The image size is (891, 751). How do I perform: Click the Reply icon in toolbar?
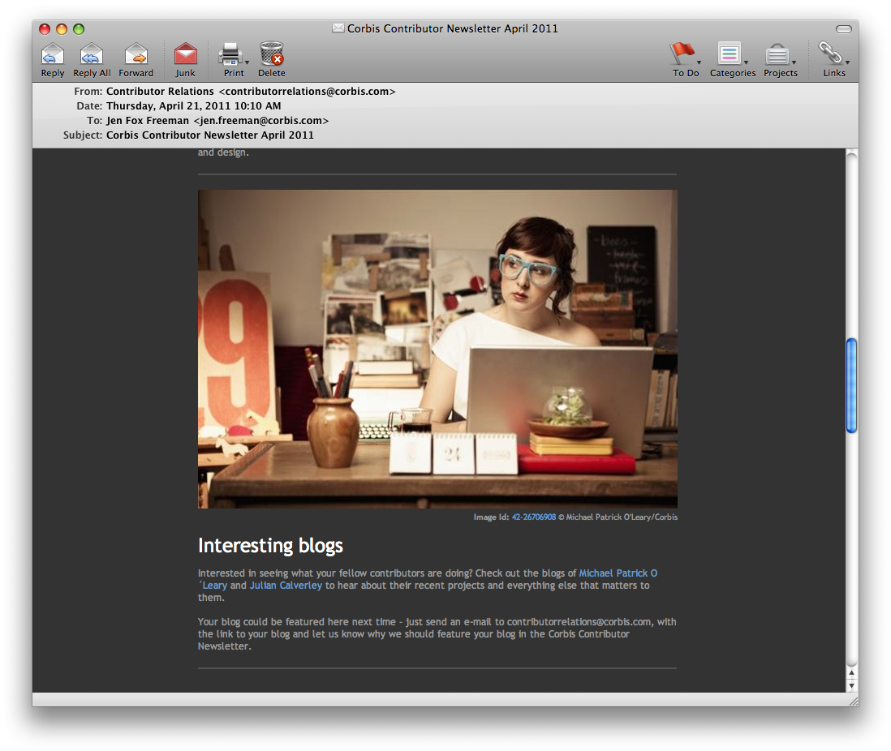pos(53,55)
